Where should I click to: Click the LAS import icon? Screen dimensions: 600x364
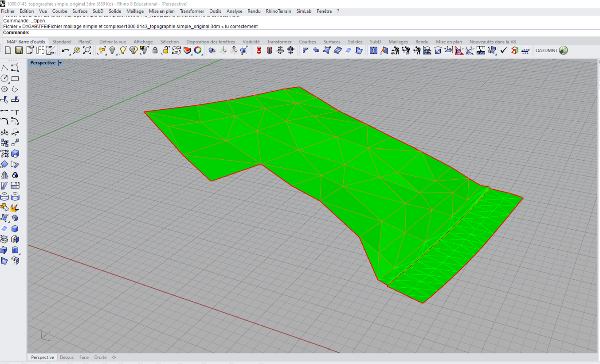pyautogui.click(x=40, y=50)
